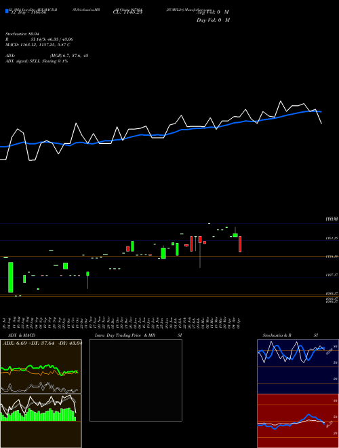Image resolution: width=339 pixels, height=448 pixels.
Task: Click the 1163.15 price axis label
Action: [332, 238]
